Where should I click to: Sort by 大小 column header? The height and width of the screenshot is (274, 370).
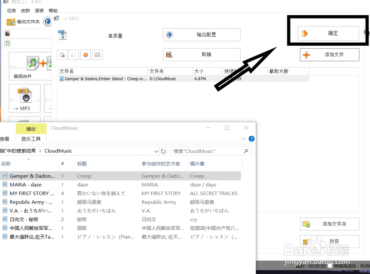[208, 71]
